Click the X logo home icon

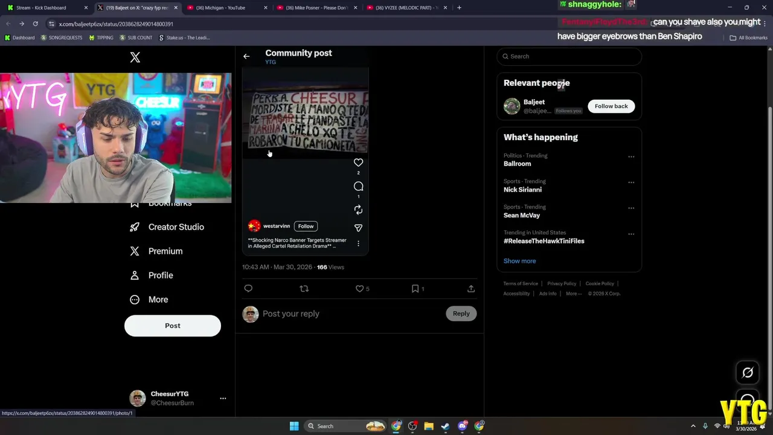pyautogui.click(x=135, y=57)
